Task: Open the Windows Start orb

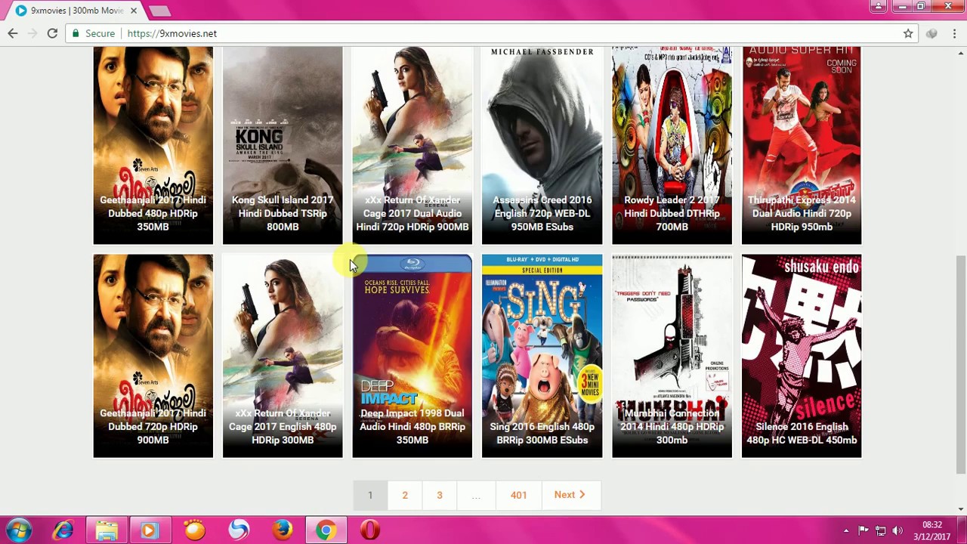Action: [x=18, y=530]
